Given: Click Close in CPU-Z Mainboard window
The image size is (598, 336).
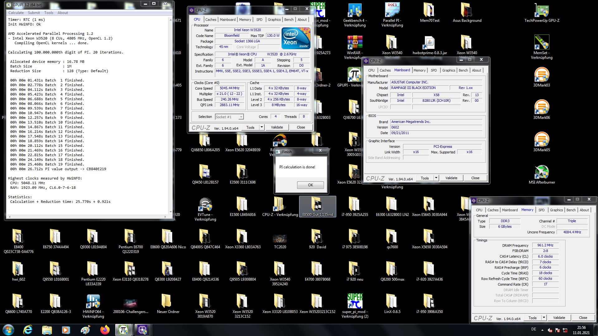Looking at the screenshot, I should click(x=475, y=178).
